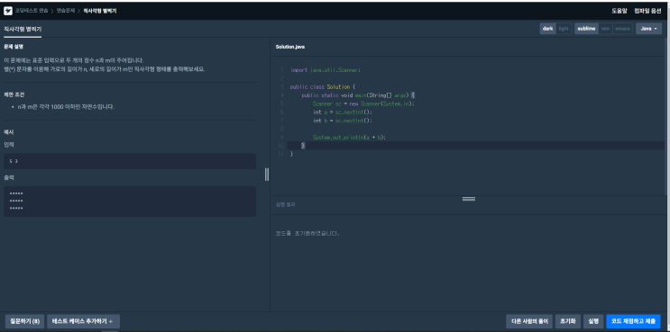The image size is (670, 332).
Task: Click the horizontal result-panel divider handle
Action: click(469, 199)
